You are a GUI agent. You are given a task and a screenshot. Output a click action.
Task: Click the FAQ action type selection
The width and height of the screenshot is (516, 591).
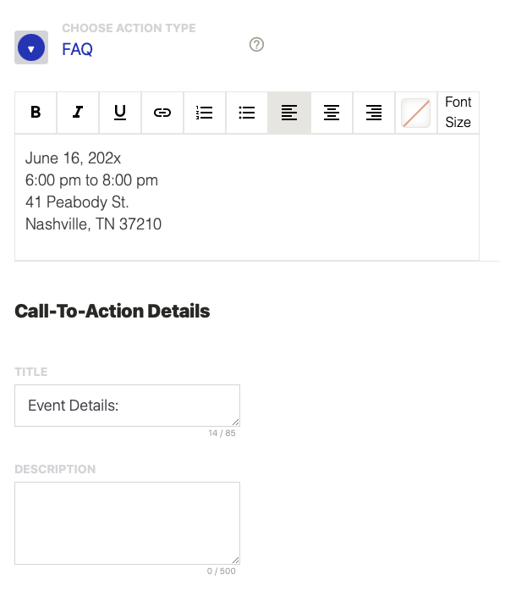pyautogui.click(x=77, y=49)
